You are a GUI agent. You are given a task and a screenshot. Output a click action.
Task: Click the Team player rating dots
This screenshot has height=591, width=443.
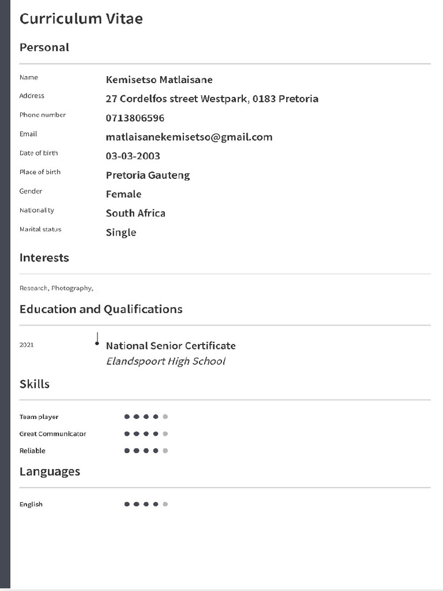click(x=146, y=417)
